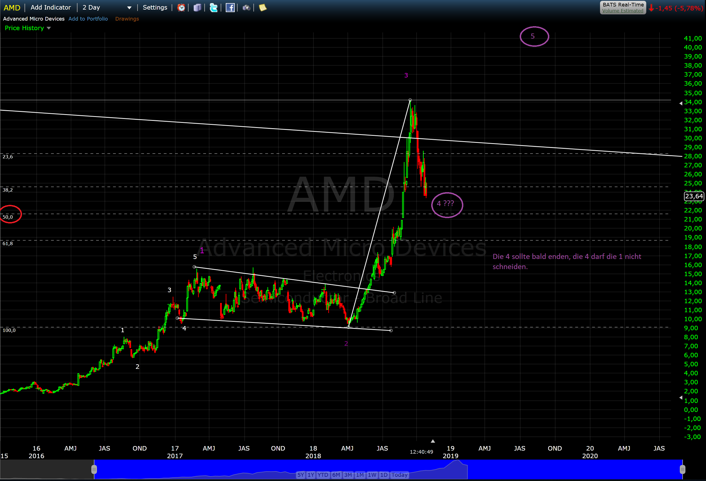Click the Drawings link
Image resolution: width=706 pixels, height=481 pixels.
click(127, 19)
